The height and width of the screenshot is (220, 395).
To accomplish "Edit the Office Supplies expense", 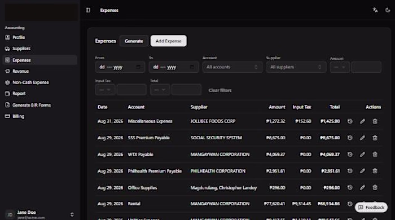I will 362,187.
